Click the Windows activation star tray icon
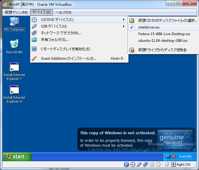Image resolution: width=199 pixels, height=170 pixels. tap(169, 157)
